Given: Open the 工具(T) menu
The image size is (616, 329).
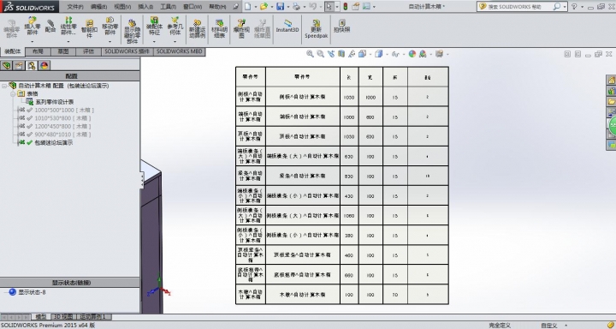Looking at the screenshot, I should (169, 7).
